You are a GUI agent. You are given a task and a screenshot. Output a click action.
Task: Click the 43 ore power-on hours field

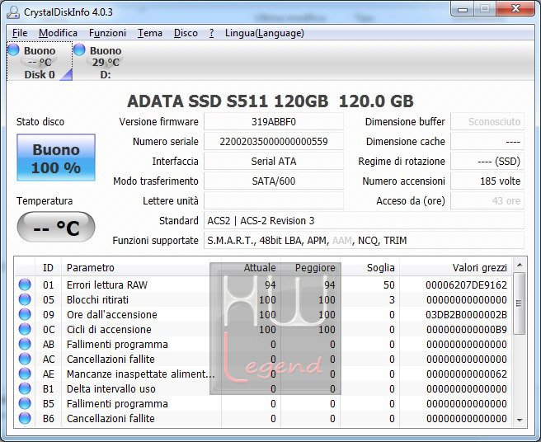487,201
